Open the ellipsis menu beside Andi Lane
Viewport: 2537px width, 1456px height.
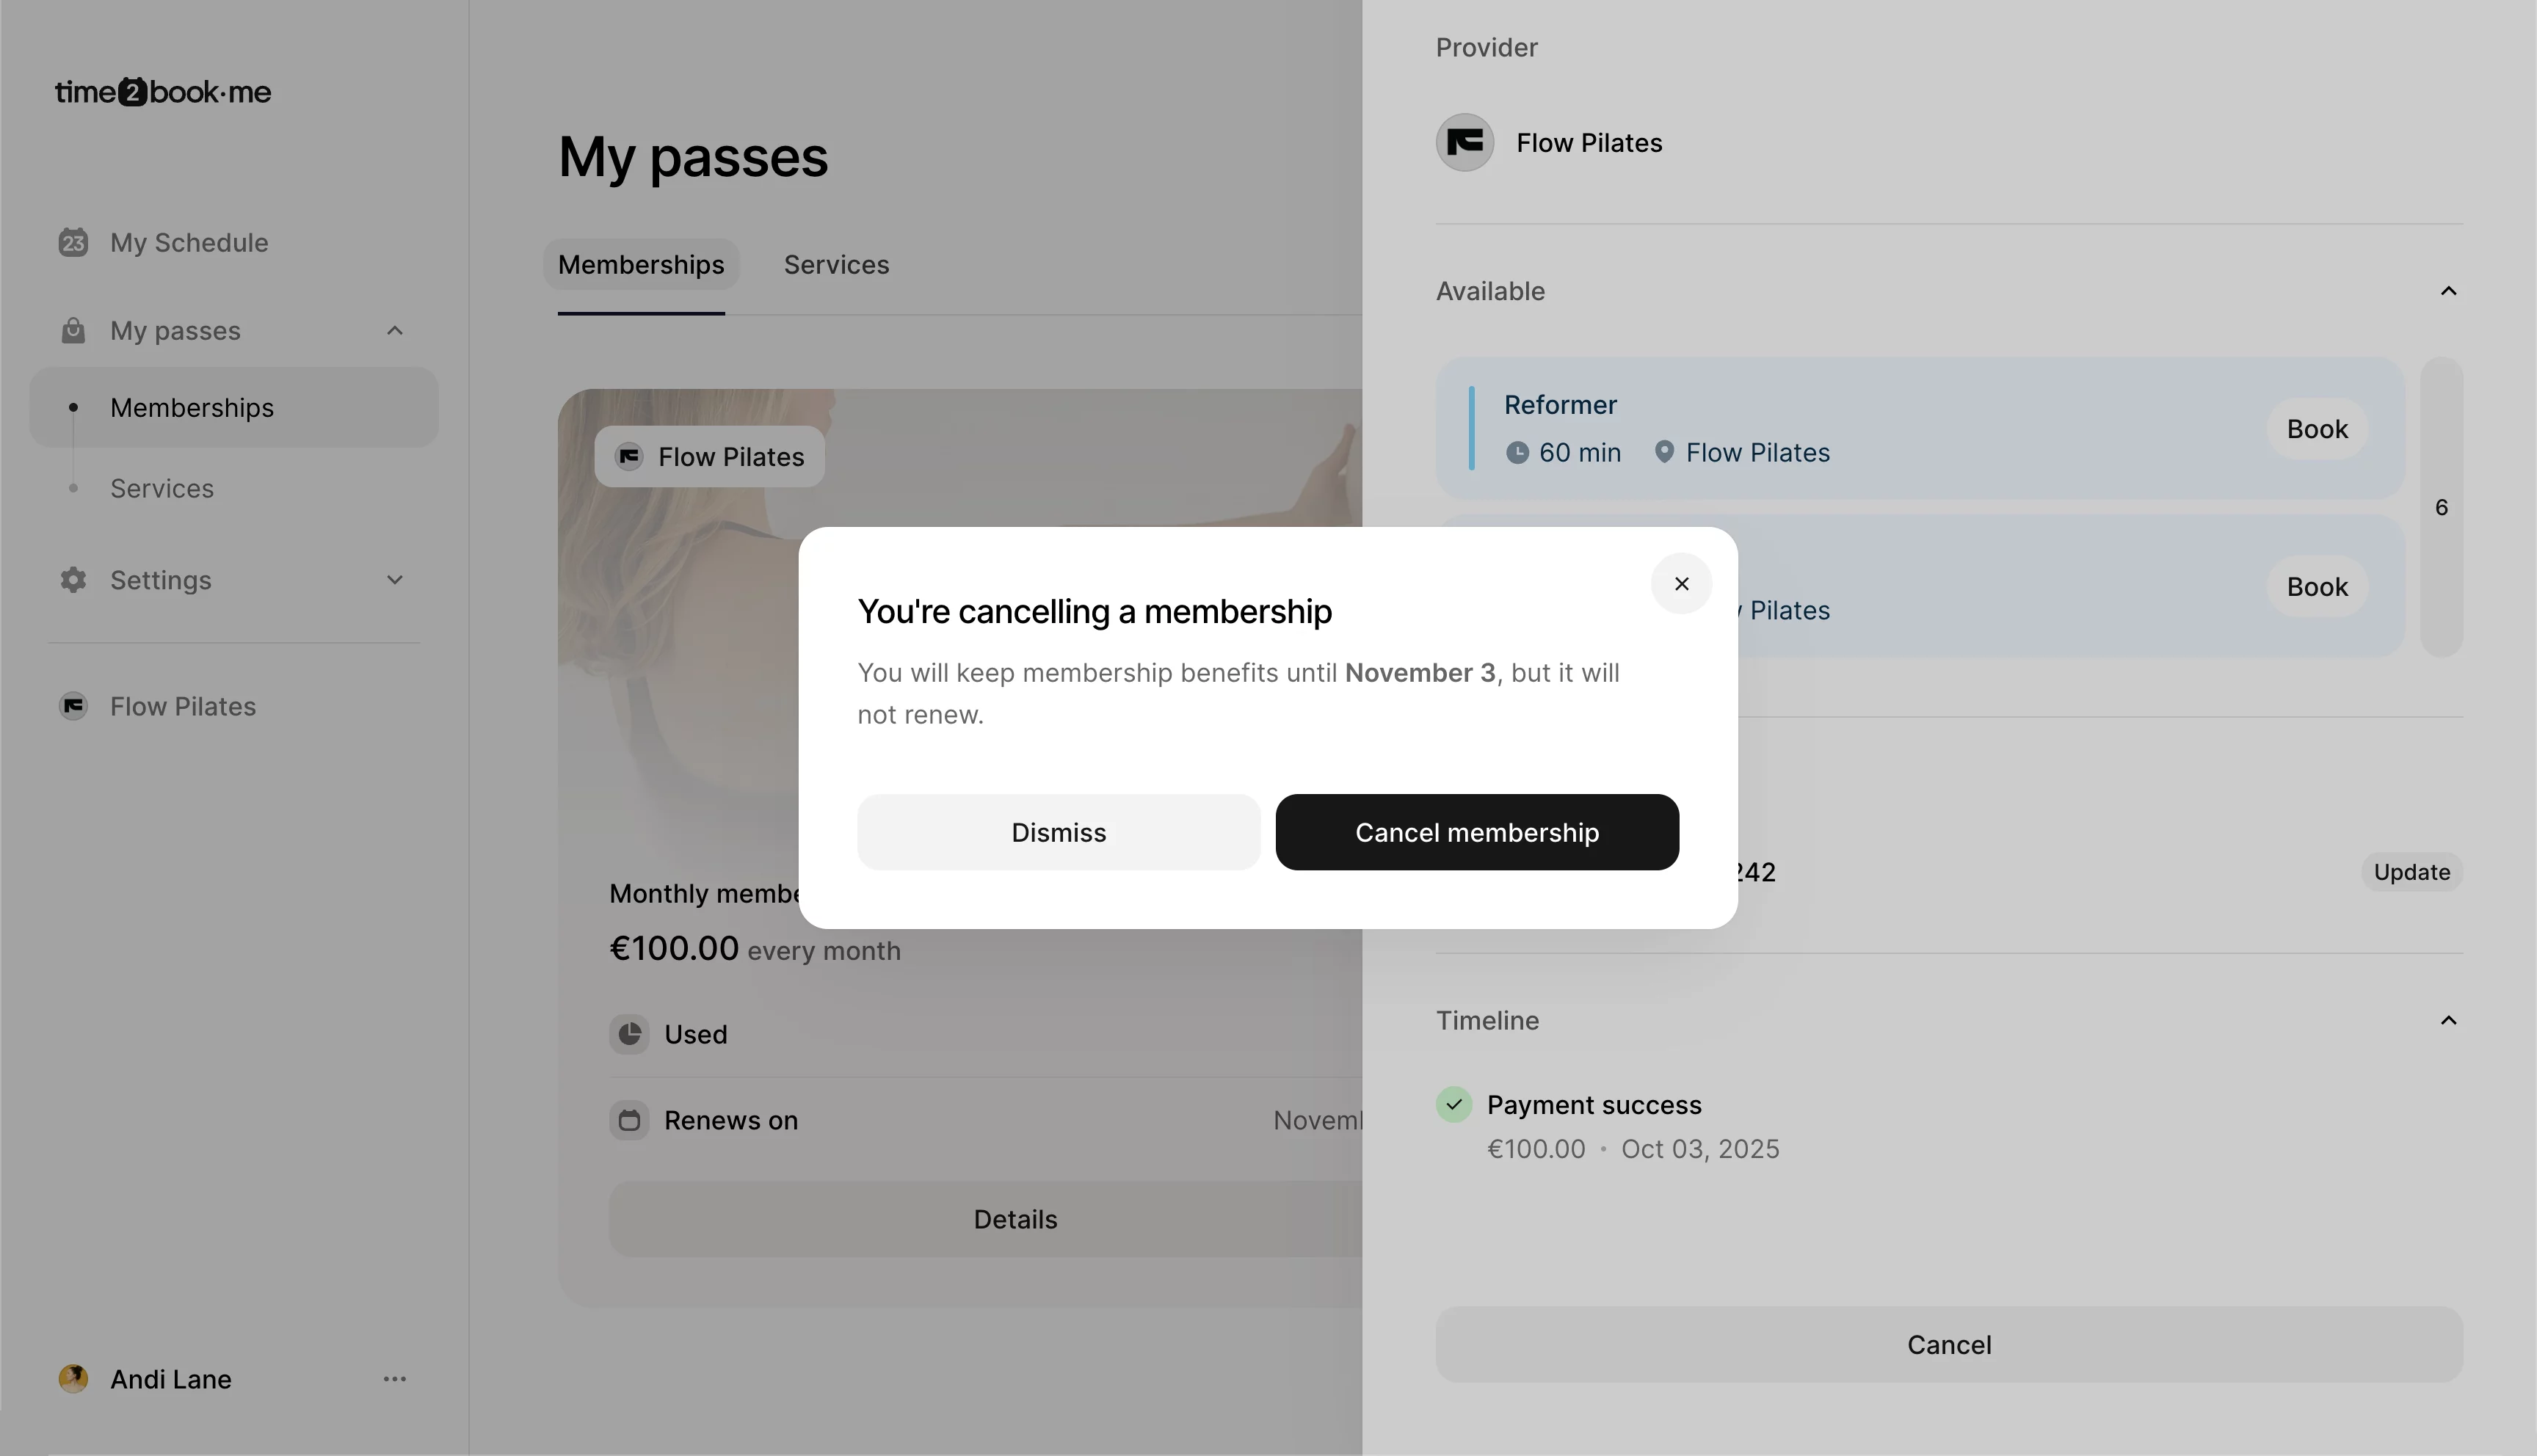[395, 1378]
